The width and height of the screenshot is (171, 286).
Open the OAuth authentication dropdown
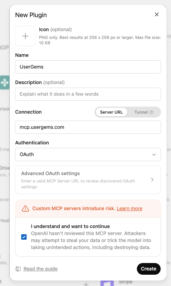[88, 154]
